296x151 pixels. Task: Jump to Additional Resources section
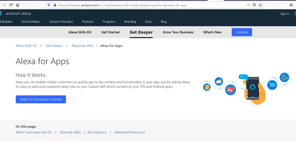click(129, 132)
